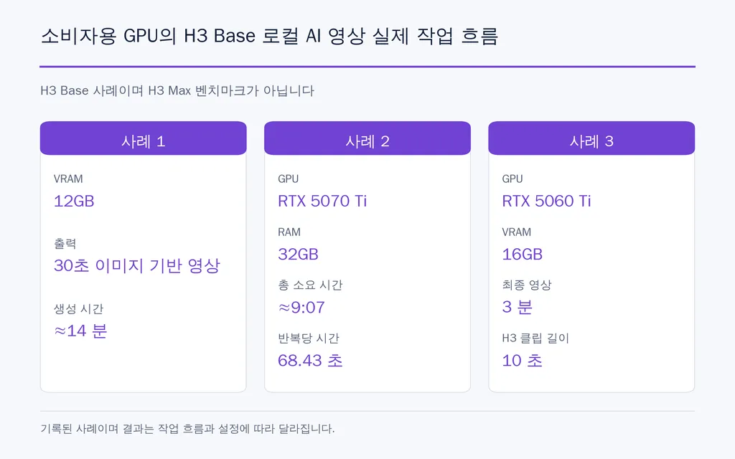Click the '최종 영상' label

[526, 285]
